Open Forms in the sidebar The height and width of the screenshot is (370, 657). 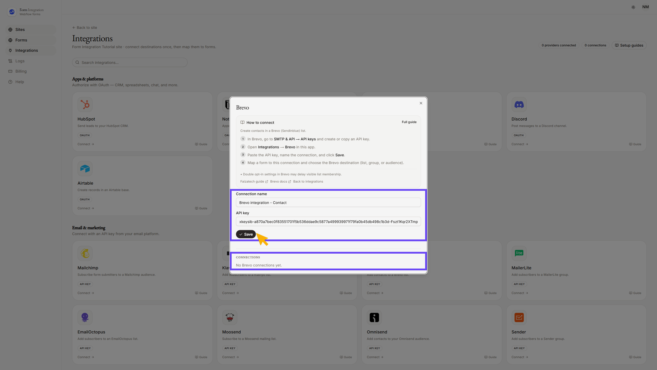coord(31,40)
